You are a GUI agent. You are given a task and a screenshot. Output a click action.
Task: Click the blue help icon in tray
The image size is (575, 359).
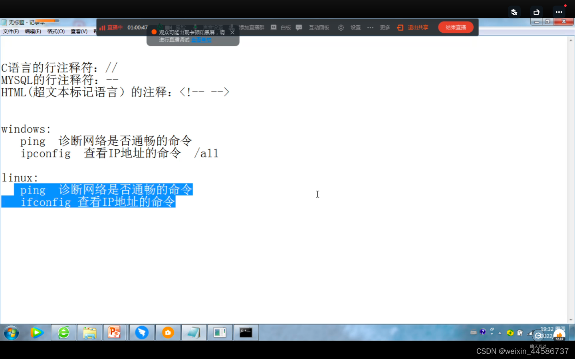(483, 332)
